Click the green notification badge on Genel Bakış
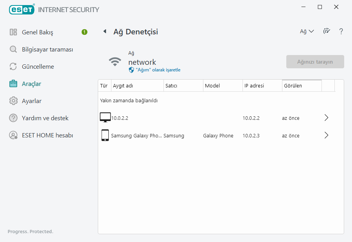 coord(84,32)
